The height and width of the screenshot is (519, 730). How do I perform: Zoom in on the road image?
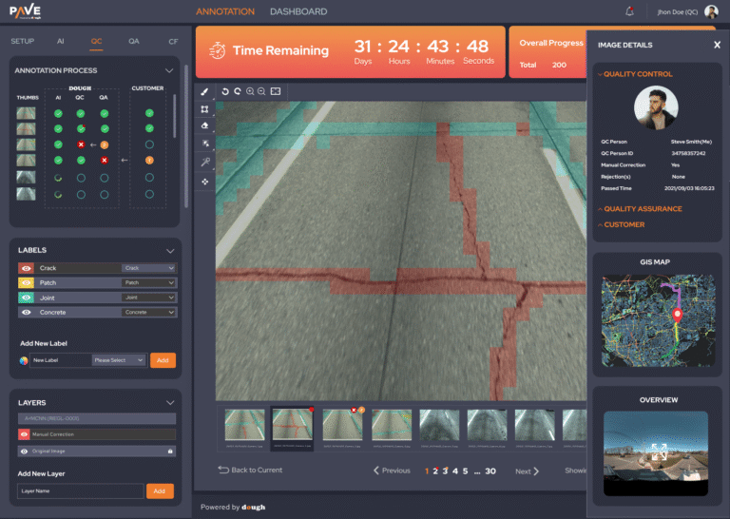click(250, 91)
